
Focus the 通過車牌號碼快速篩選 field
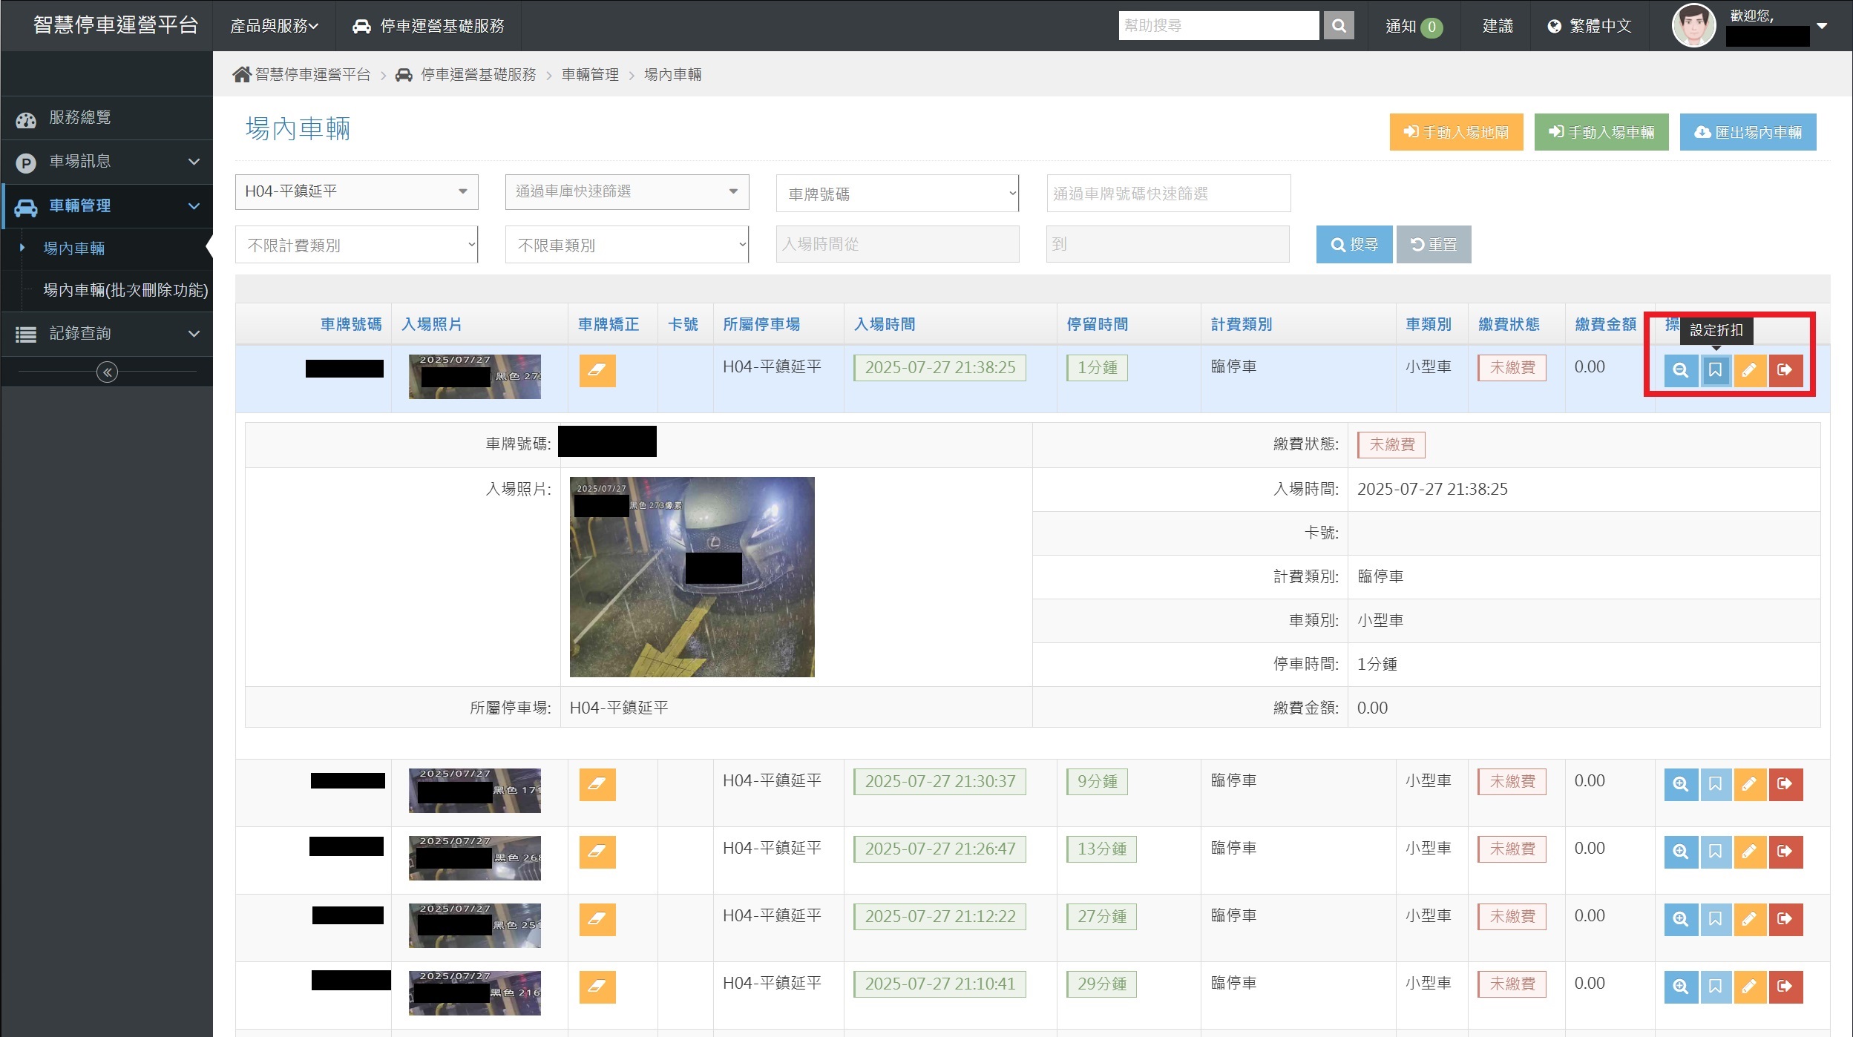1169,194
